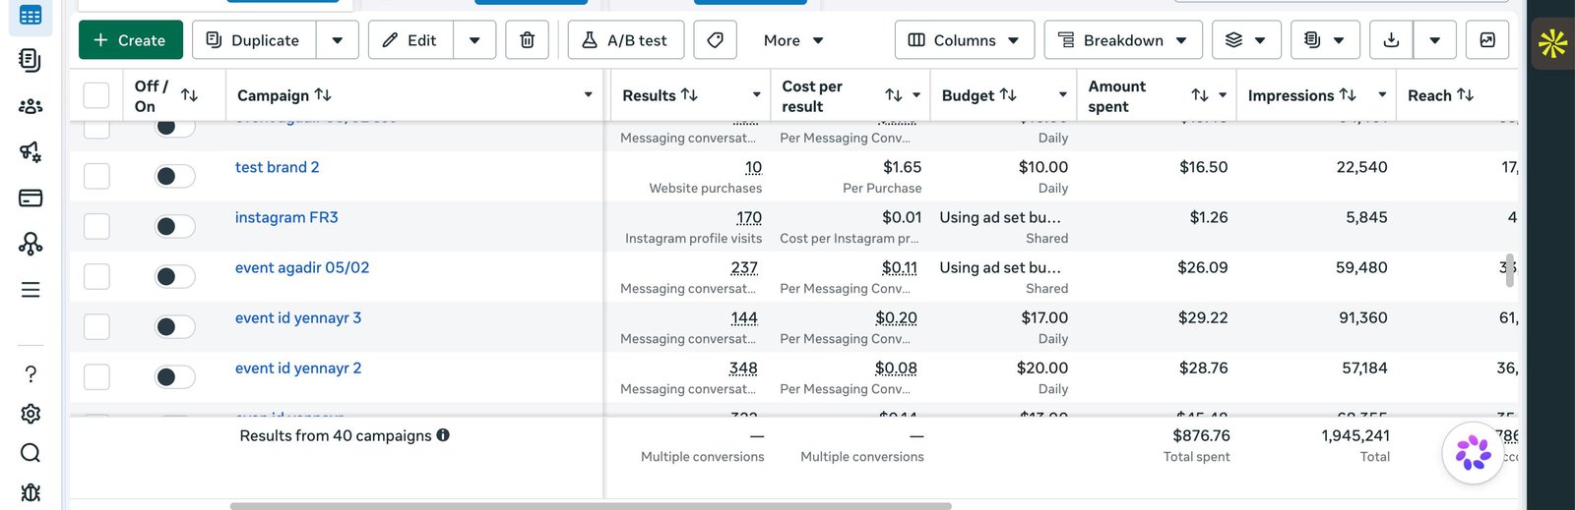Open the settings gear in sidebar
The width and height of the screenshot is (1575, 510).
31,414
